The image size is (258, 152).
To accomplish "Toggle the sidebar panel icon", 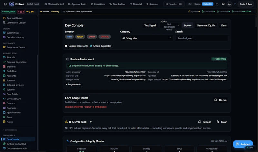I will (x=5, y=4).
